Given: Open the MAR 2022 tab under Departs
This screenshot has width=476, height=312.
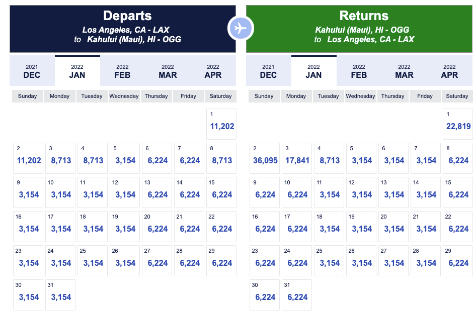Looking at the screenshot, I should click(168, 71).
